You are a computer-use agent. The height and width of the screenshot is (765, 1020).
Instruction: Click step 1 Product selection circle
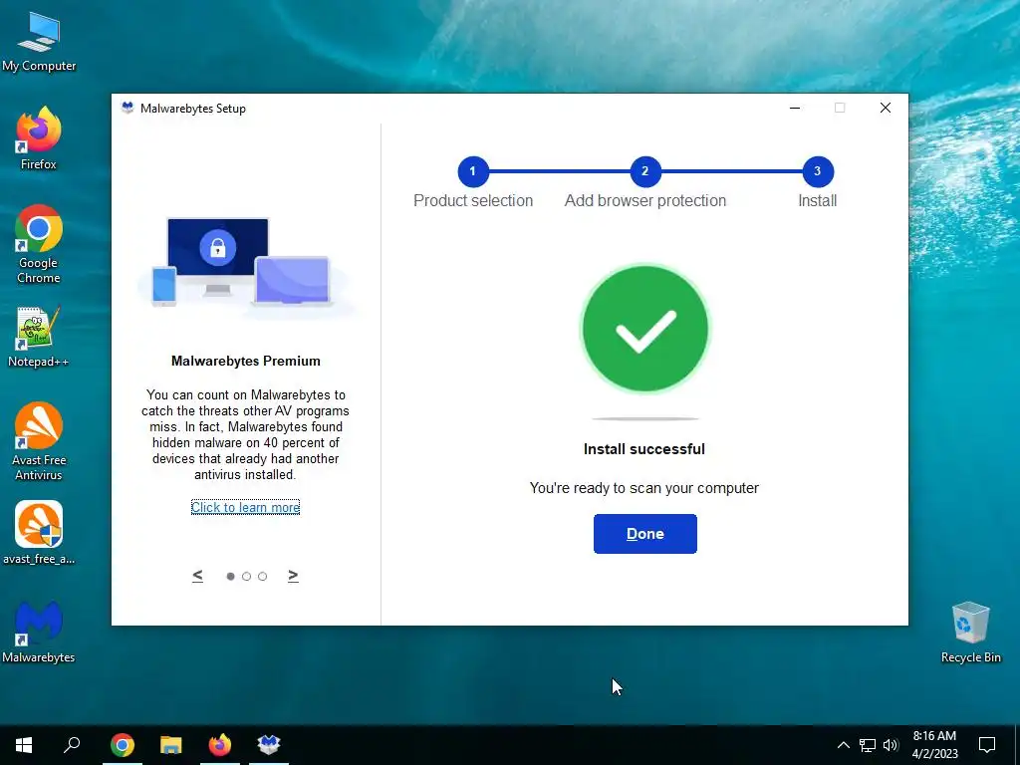473,171
